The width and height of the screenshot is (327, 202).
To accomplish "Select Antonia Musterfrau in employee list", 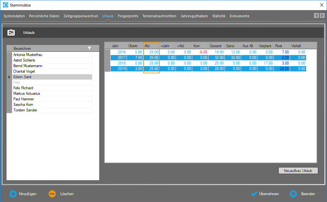I will pyautogui.click(x=28, y=55).
